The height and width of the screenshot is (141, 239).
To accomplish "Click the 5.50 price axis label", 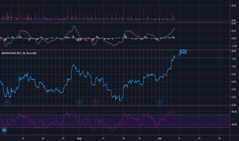I will pos(234,89).
